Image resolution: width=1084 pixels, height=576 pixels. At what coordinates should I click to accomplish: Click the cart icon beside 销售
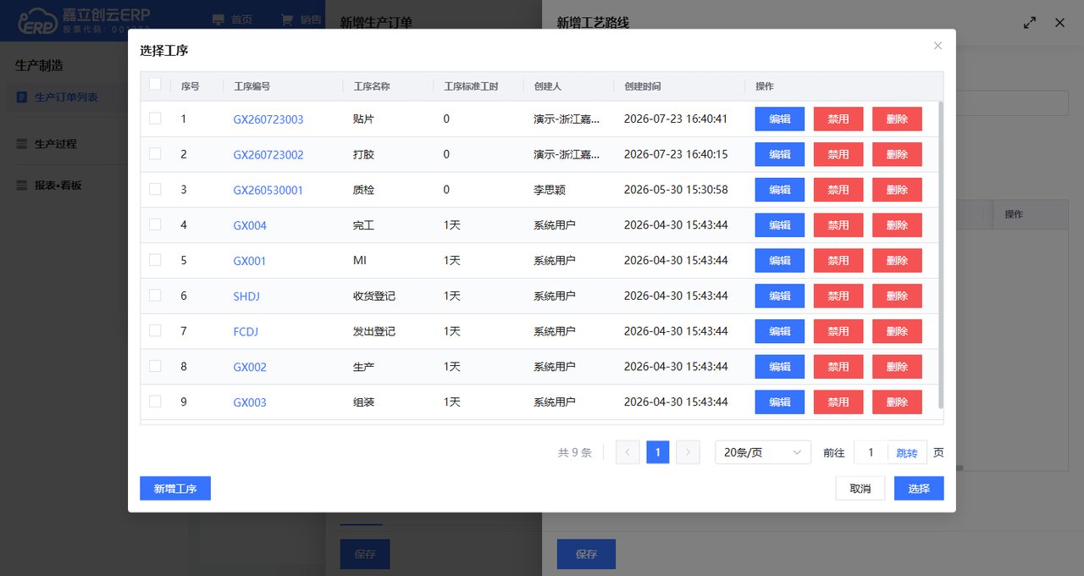[287, 19]
